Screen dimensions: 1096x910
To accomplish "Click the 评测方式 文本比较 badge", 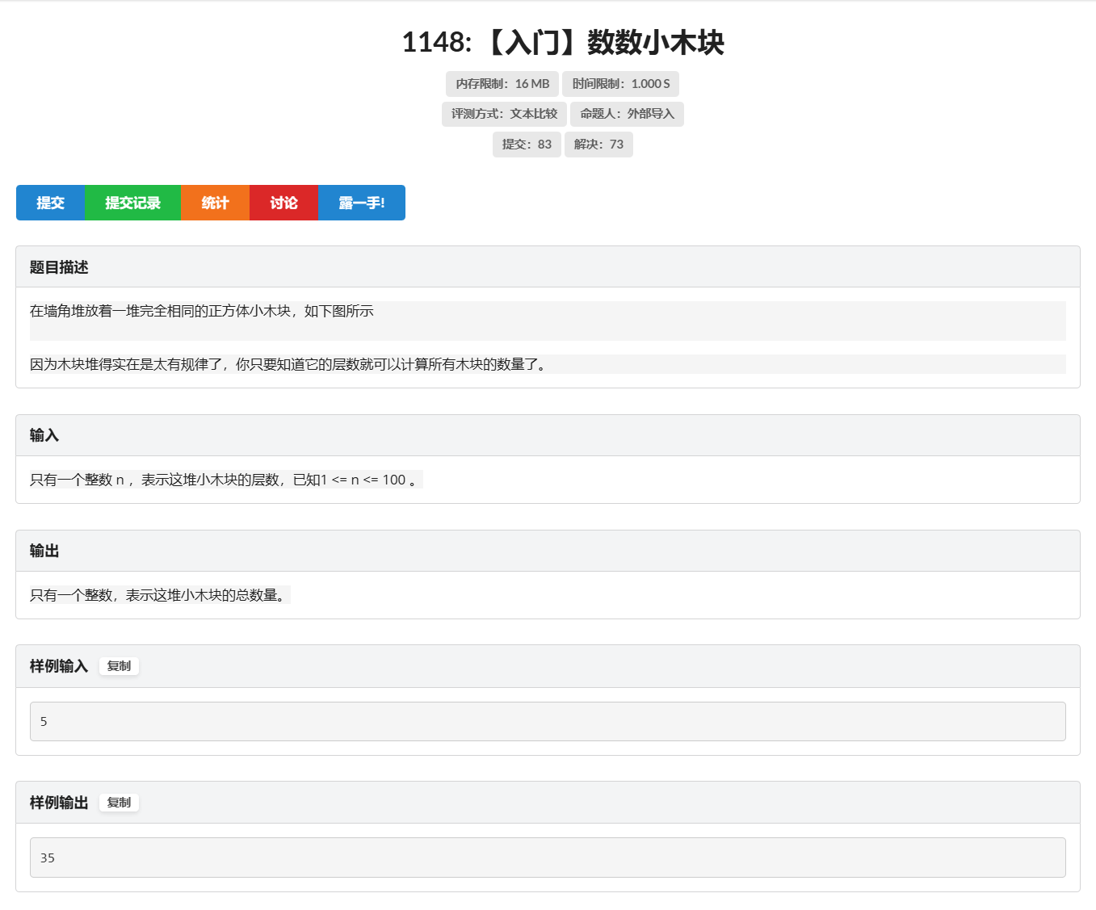I will (502, 114).
